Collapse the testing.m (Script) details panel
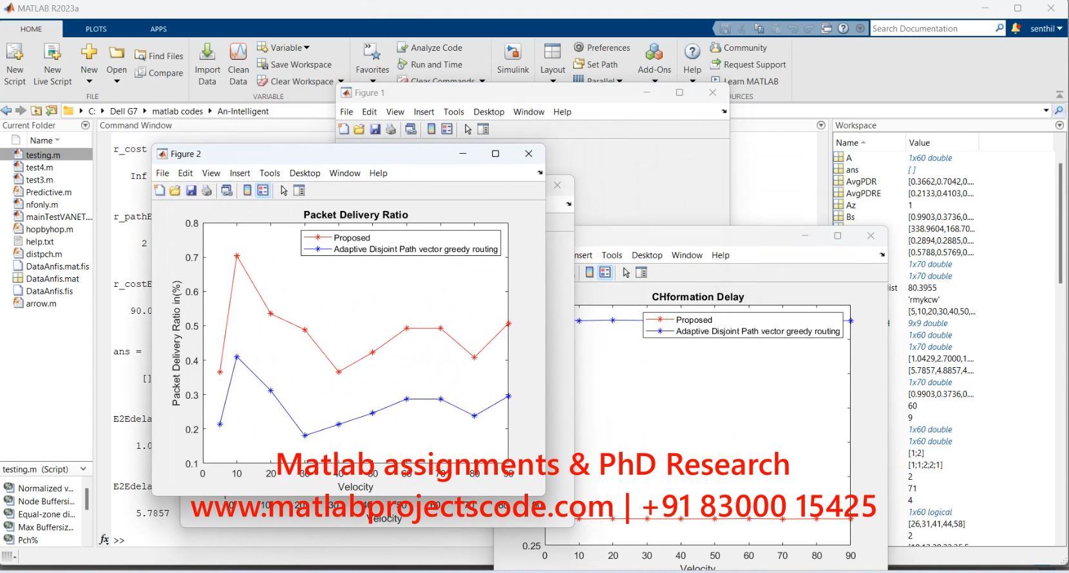The width and height of the screenshot is (1069, 573). (x=84, y=469)
